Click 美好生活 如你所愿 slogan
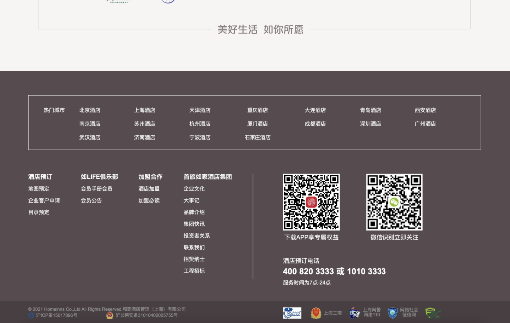The width and height of the screenshot is (510, 323). pos(260,29)
